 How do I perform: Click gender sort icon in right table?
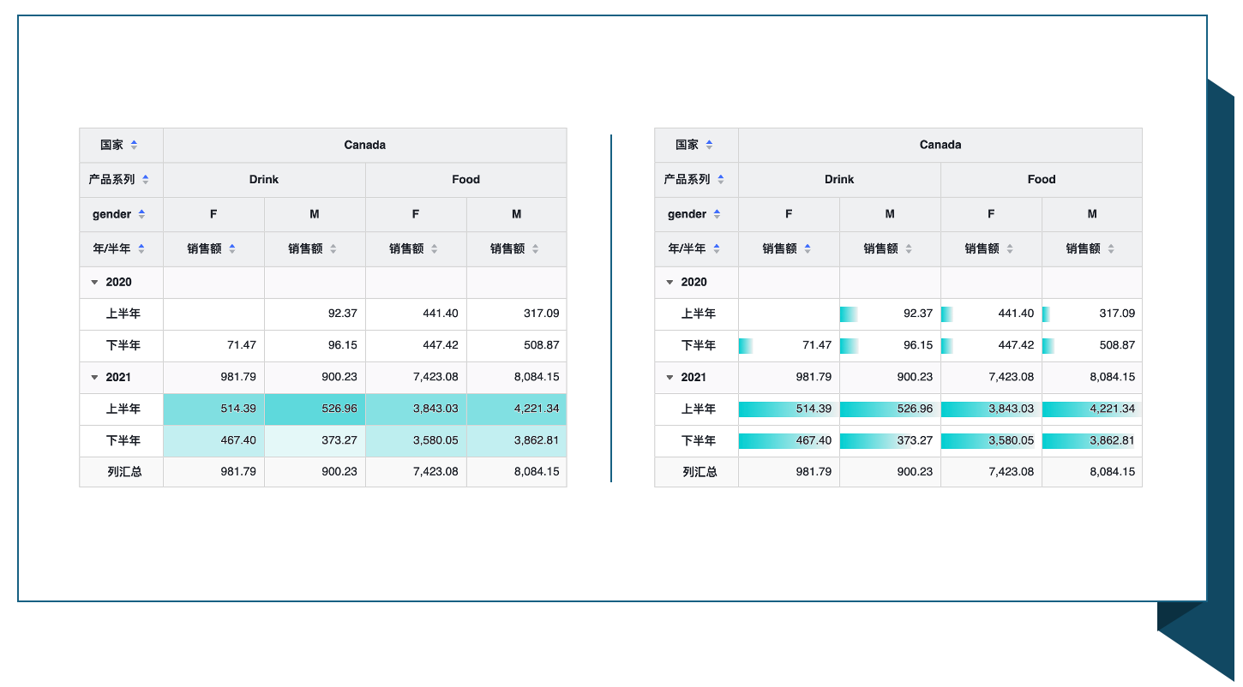point(718,214)
